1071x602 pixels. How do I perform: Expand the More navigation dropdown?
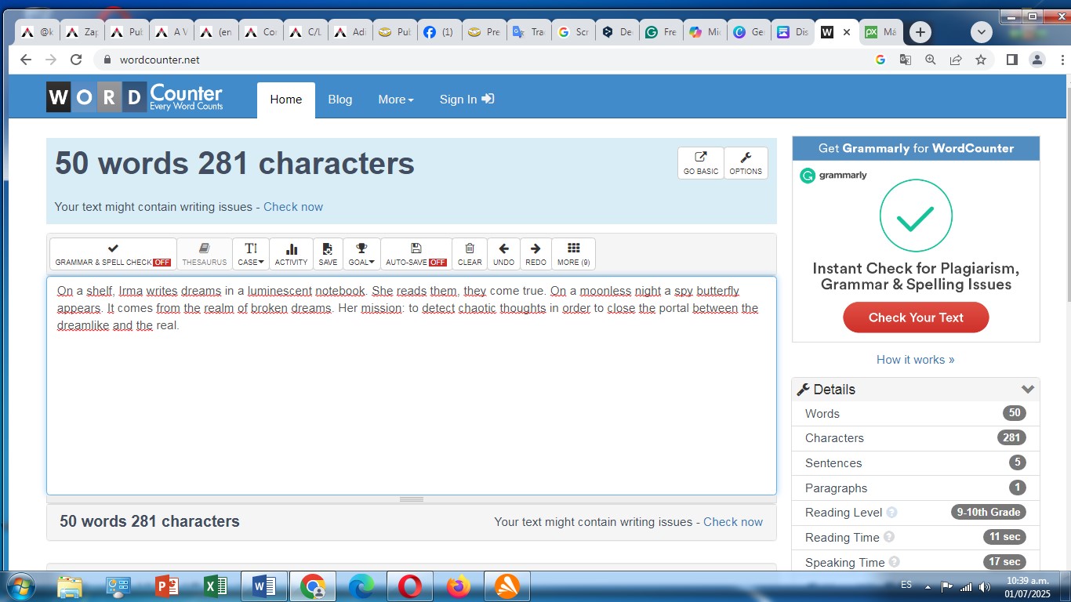click(396, 100)
